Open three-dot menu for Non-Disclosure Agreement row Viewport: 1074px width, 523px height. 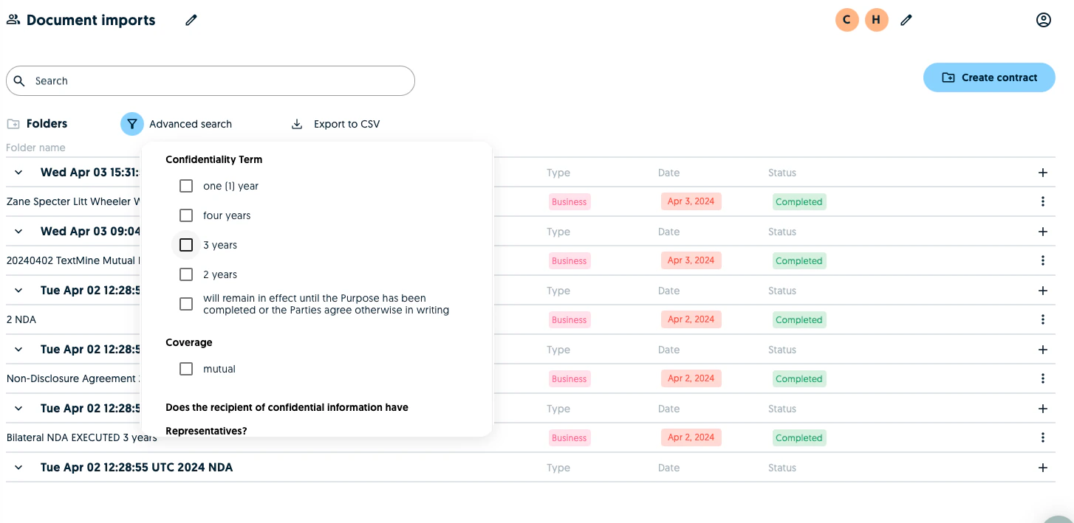[1043, 378]
